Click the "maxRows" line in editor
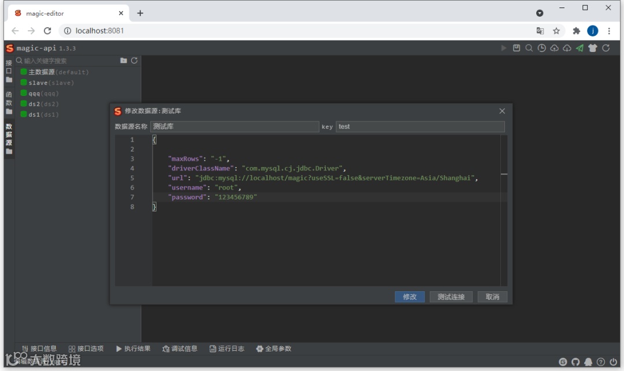Viewport: 624px width, 371px height. point(199,159)
